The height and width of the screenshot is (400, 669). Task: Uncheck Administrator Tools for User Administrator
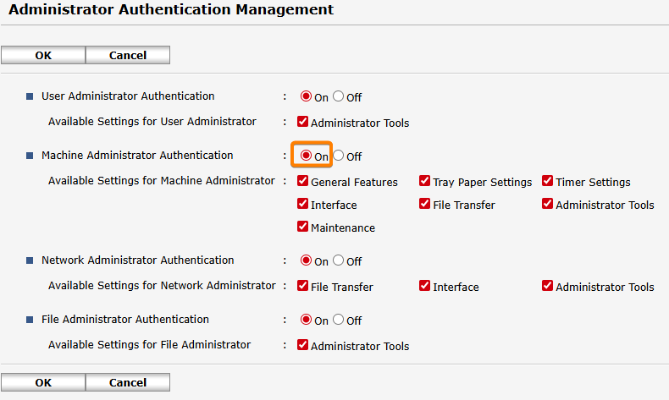point(303,122)
